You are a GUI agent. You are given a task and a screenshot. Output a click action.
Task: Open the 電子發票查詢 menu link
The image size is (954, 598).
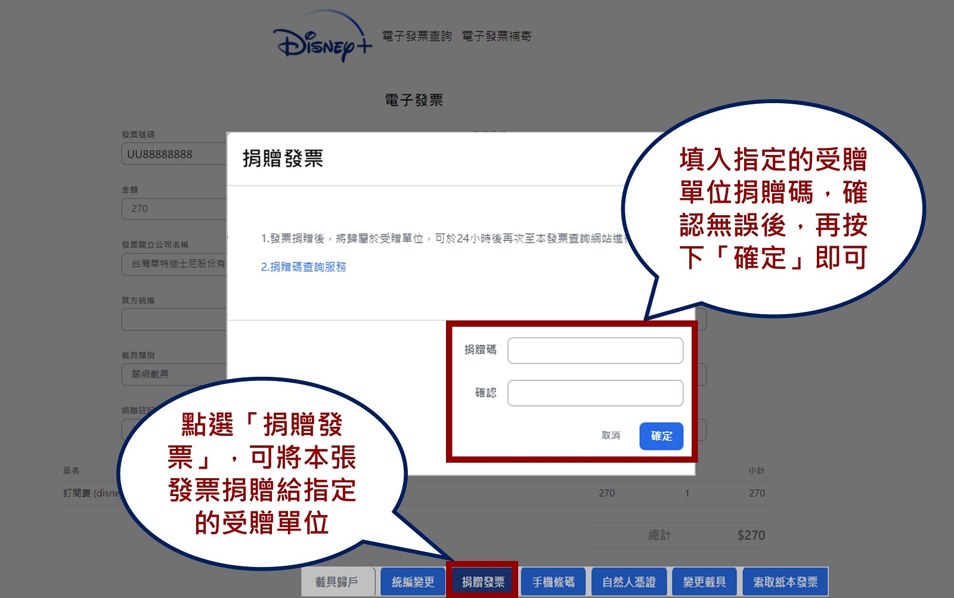pos(417,36)
